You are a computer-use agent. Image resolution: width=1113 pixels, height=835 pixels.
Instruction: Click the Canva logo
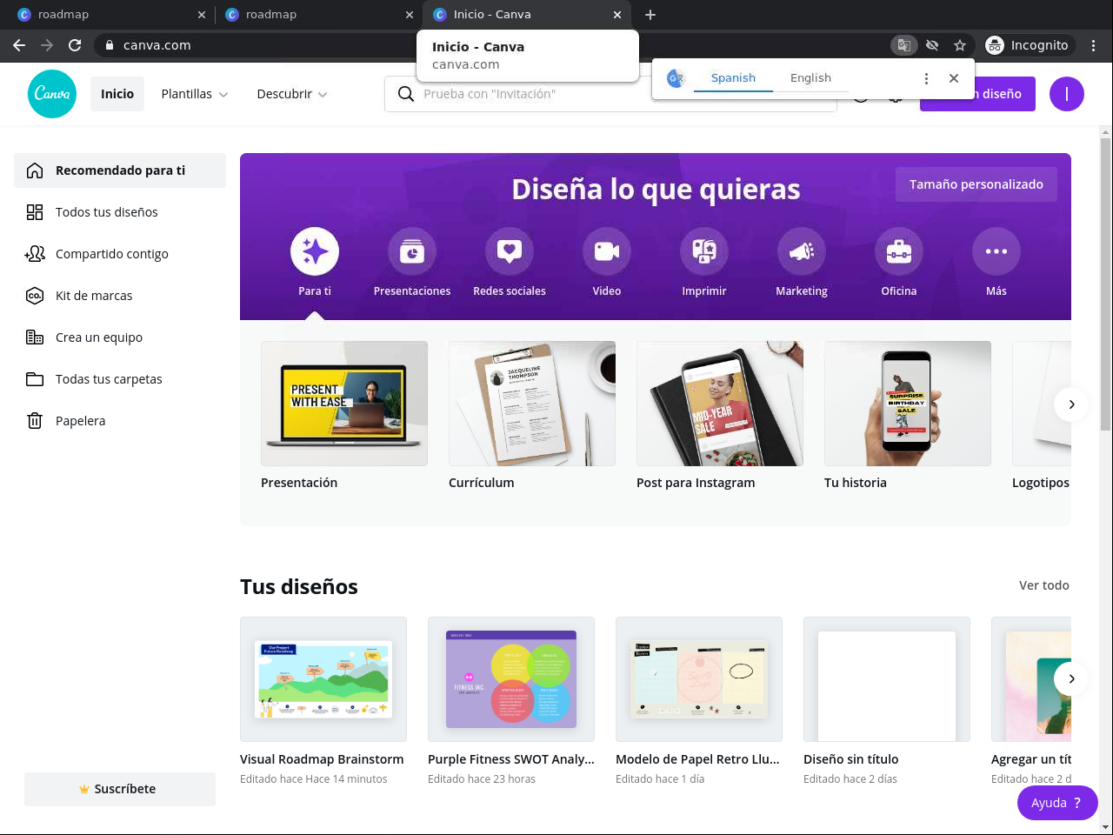(x=52, y=94)
